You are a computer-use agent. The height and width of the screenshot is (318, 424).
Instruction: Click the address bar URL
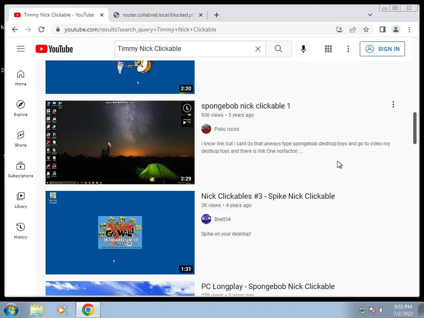(x=140, y=29)
